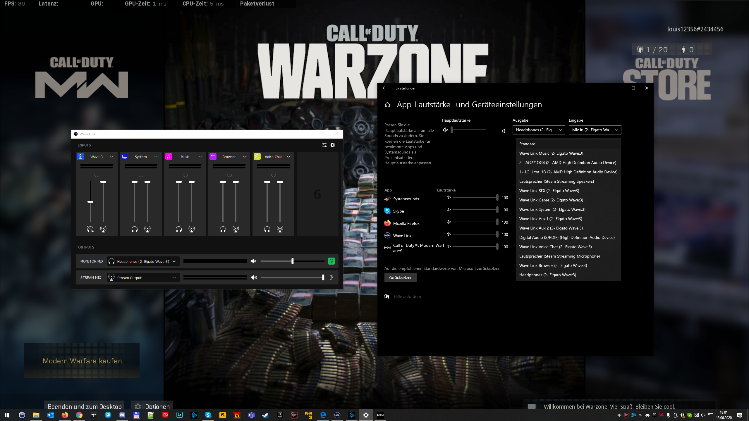
Task: Mute Wave:3 channel in monitor mix
Action: 90,229
